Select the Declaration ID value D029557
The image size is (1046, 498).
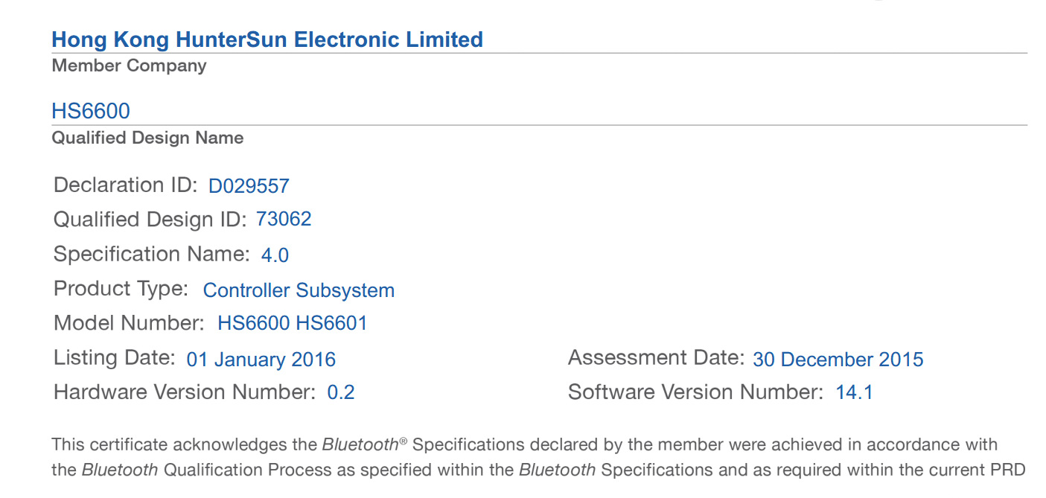click(249, 186)
